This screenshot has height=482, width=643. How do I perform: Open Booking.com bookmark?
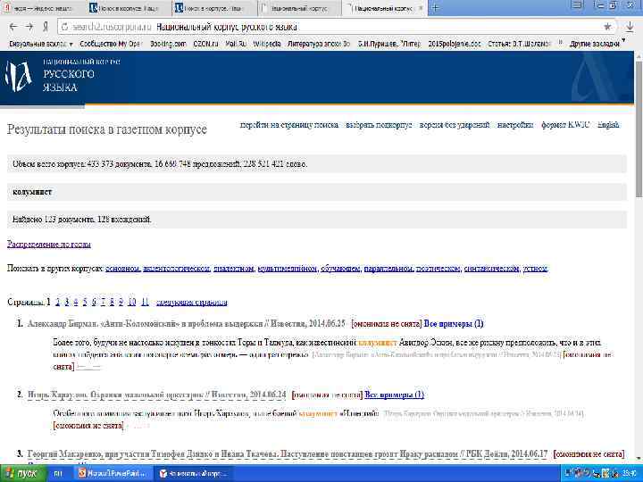coord(168,44)
